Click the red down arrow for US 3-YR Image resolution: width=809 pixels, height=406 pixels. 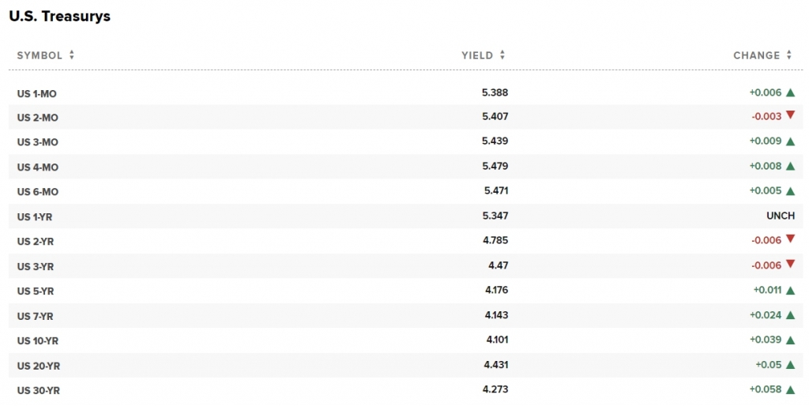pos(790,265)
